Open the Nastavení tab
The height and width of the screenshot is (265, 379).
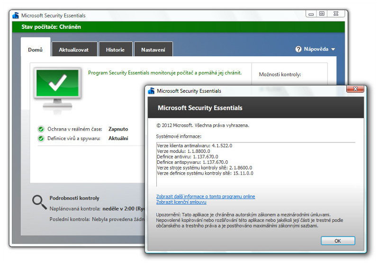[153, 50]
